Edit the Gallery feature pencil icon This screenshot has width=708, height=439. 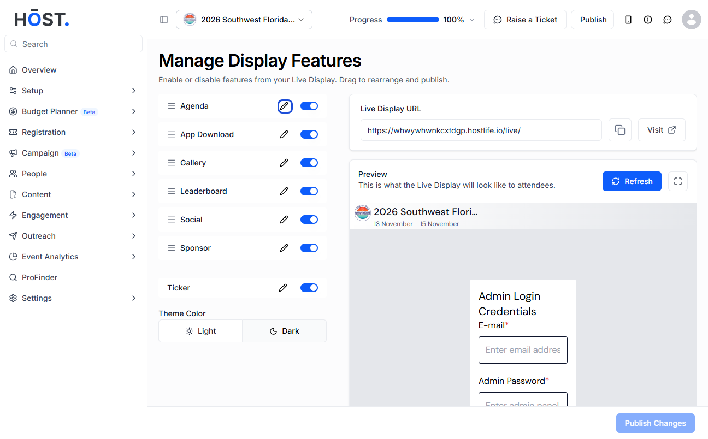pyautogui.click(x=284, y=163)
